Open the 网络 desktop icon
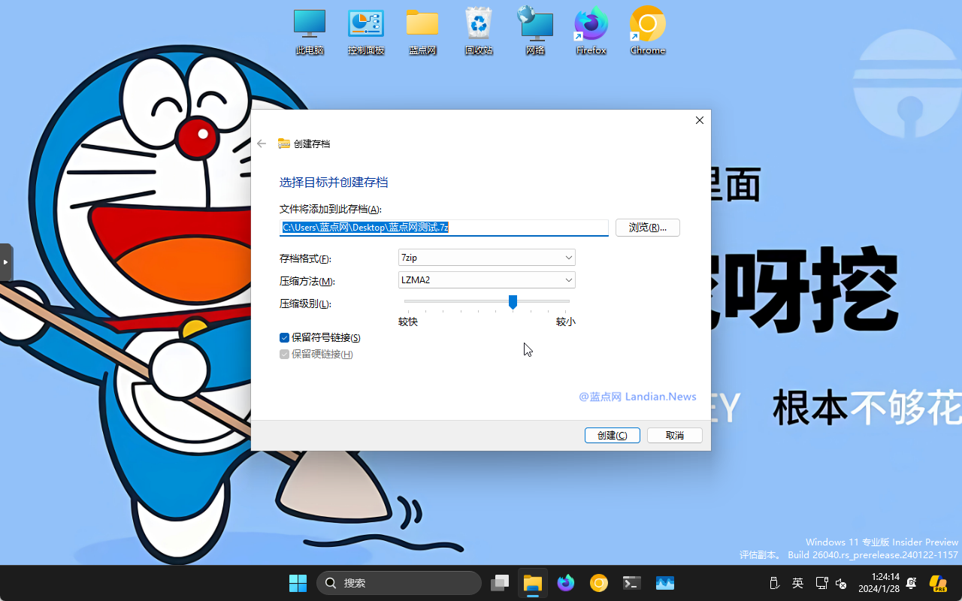962x601 pixels. click(x=535, y=32)
